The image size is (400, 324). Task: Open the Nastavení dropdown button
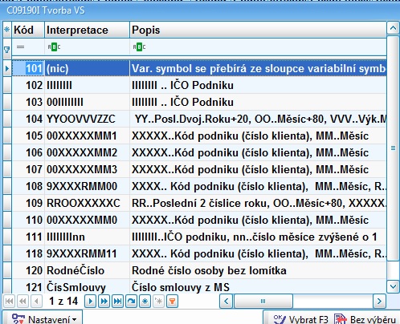[x=43, y=318]
